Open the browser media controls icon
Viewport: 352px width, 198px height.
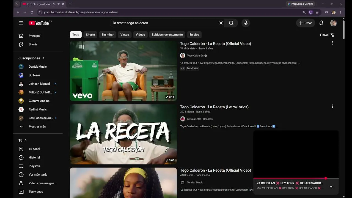click(x=327, y=12)
